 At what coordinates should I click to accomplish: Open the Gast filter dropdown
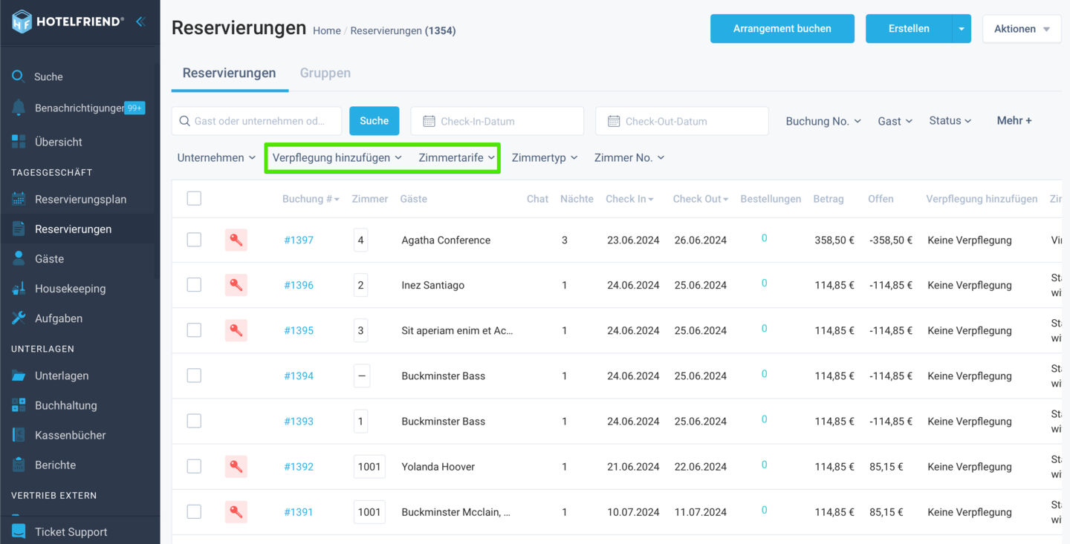(895, 121)
